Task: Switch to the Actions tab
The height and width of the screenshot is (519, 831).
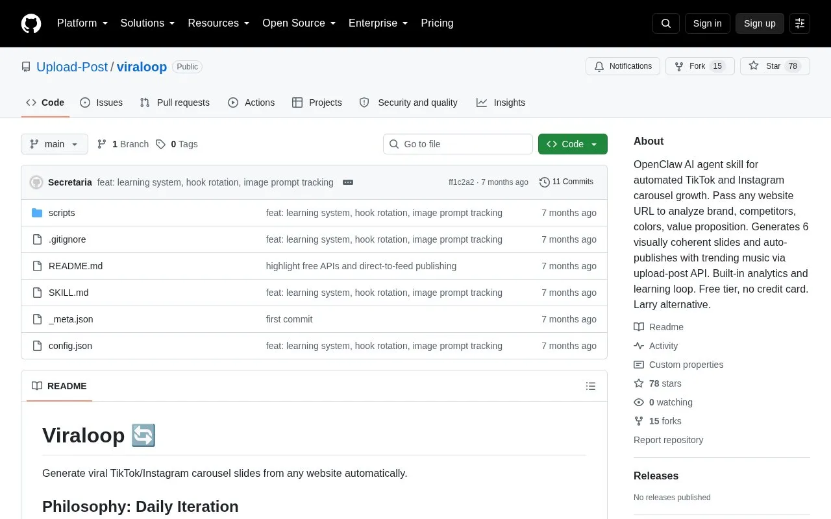Action: click(x=251, y=103)
